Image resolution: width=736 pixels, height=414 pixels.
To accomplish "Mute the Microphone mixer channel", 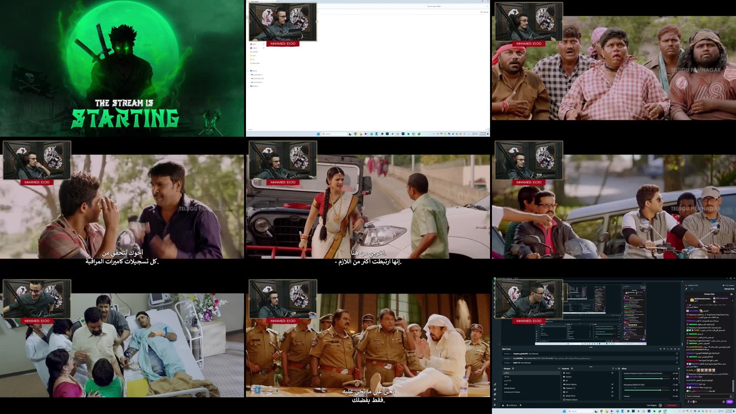I will coord(674,390).
